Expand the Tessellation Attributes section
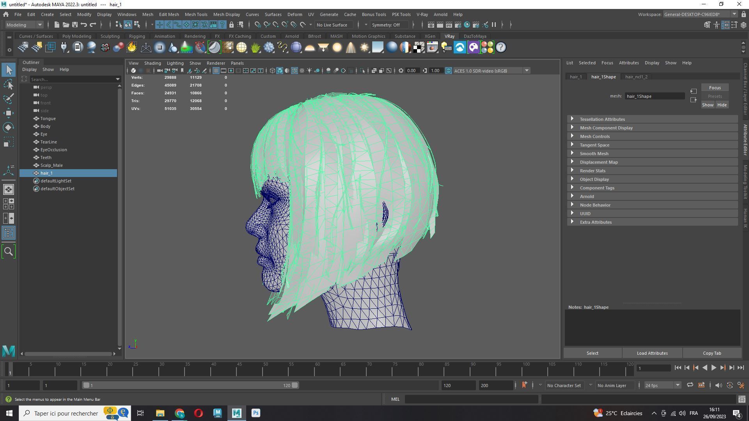Image resolution: width=749 pixels, height=421 pixels. click(652, 119)
